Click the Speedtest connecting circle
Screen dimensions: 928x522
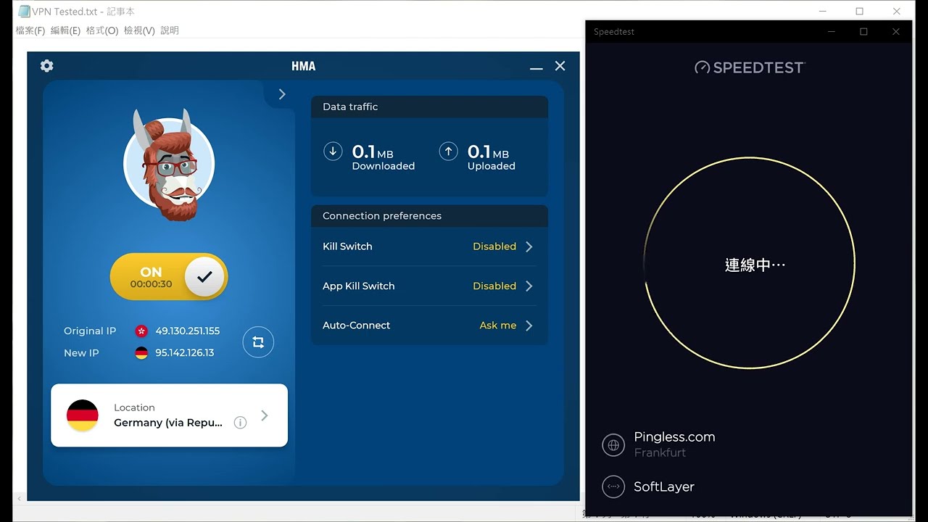(750, 263)
